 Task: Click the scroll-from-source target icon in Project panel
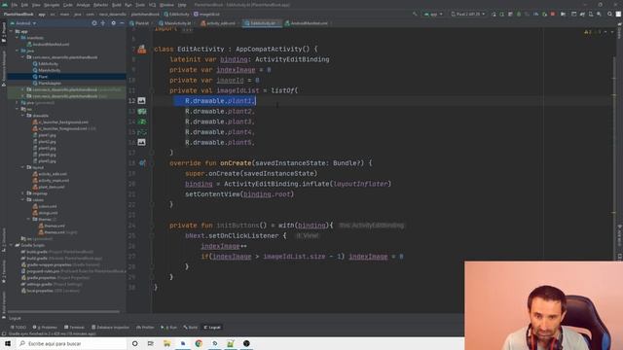click(94, 23)
